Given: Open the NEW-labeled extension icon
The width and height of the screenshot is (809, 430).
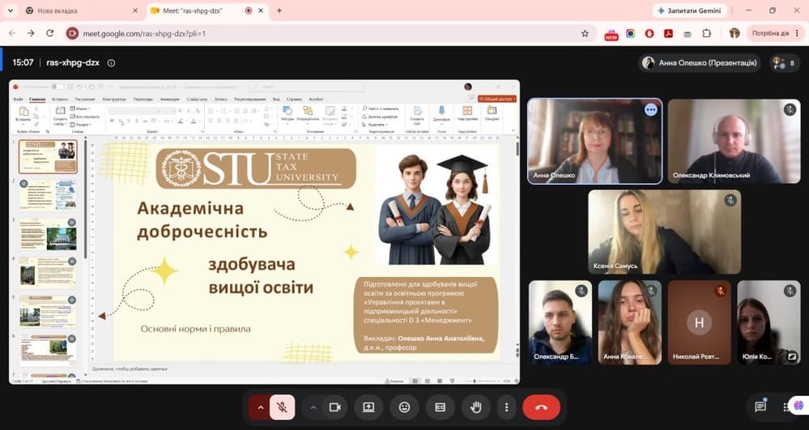Looking at the screenshot, I should coord(611,34).
